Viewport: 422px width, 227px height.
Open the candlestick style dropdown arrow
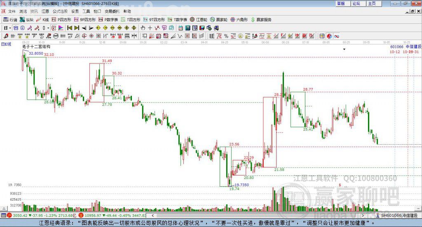click(x=48, y=28)
